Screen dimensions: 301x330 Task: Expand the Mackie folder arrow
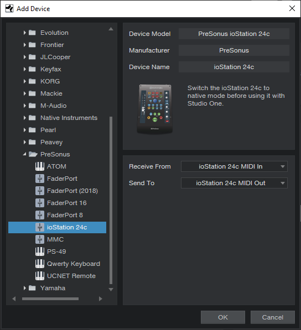(25, 93)
